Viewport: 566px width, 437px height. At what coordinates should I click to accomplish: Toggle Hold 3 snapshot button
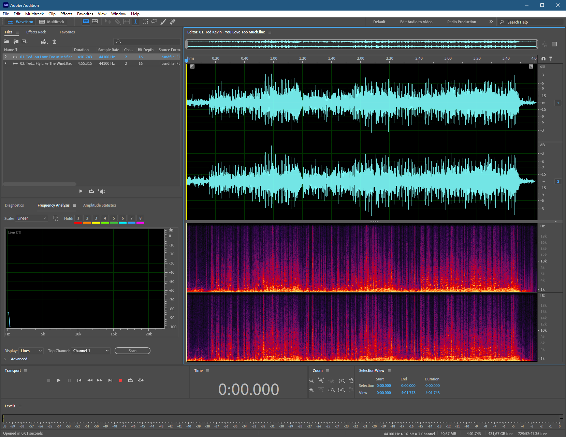tap(96, 218)
